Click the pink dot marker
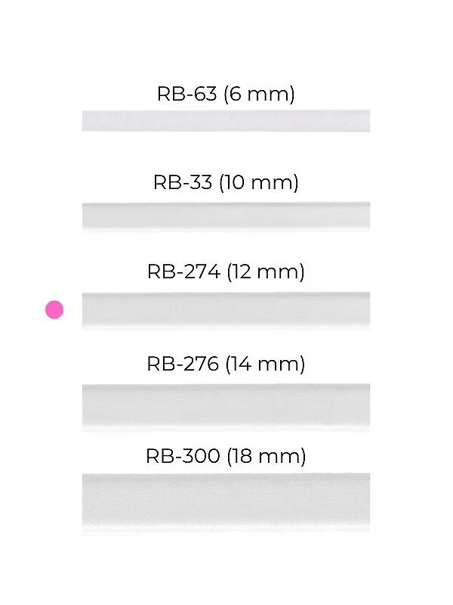Image resolution: width=453 pixels, height=605 pixels. coord(54,309)
